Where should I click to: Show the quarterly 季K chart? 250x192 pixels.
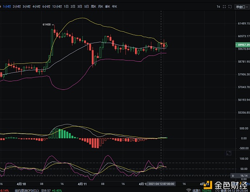click(107, 7)
